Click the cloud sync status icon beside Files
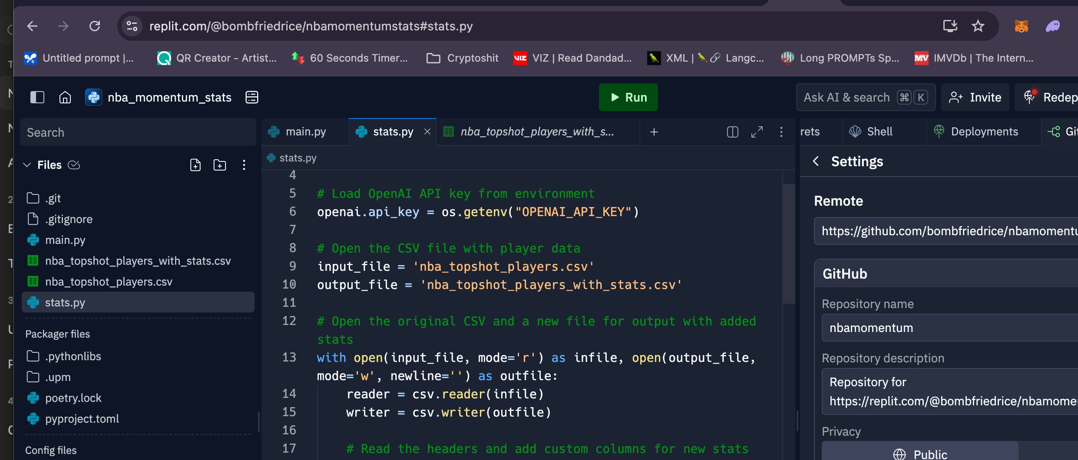 74,165
